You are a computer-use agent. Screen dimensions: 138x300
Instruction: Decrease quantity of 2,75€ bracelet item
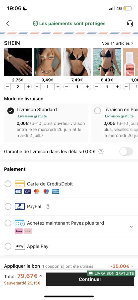[x=7, y=87]
